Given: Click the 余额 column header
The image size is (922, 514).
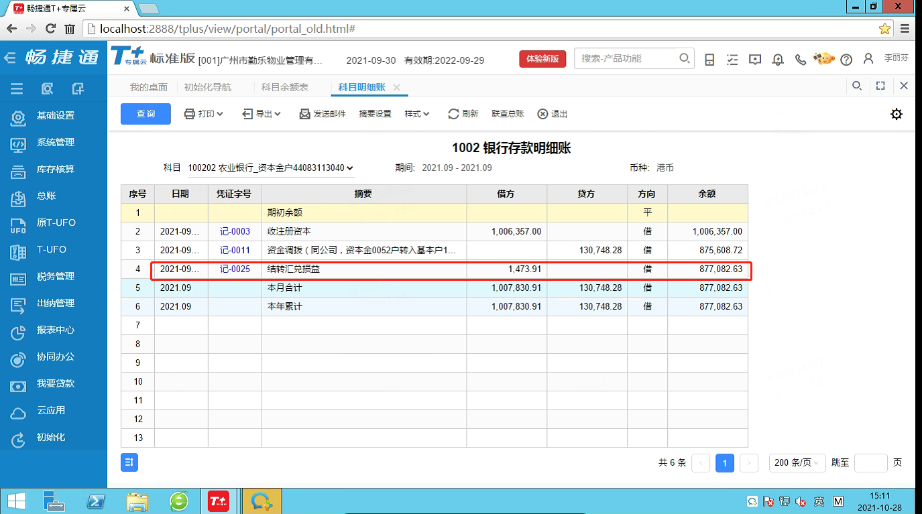Looking at the screenshot, I should (707, 194).
